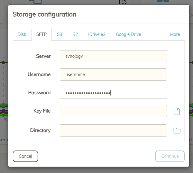Click the Password label text

coord(39,93)
